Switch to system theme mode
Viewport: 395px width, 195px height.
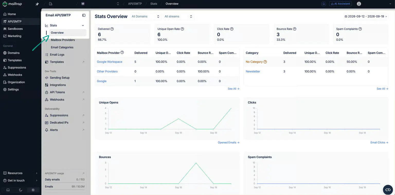pos(8,190)
